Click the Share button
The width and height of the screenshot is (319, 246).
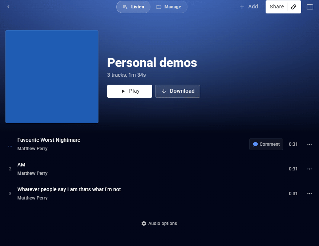[x=276, y=7]
